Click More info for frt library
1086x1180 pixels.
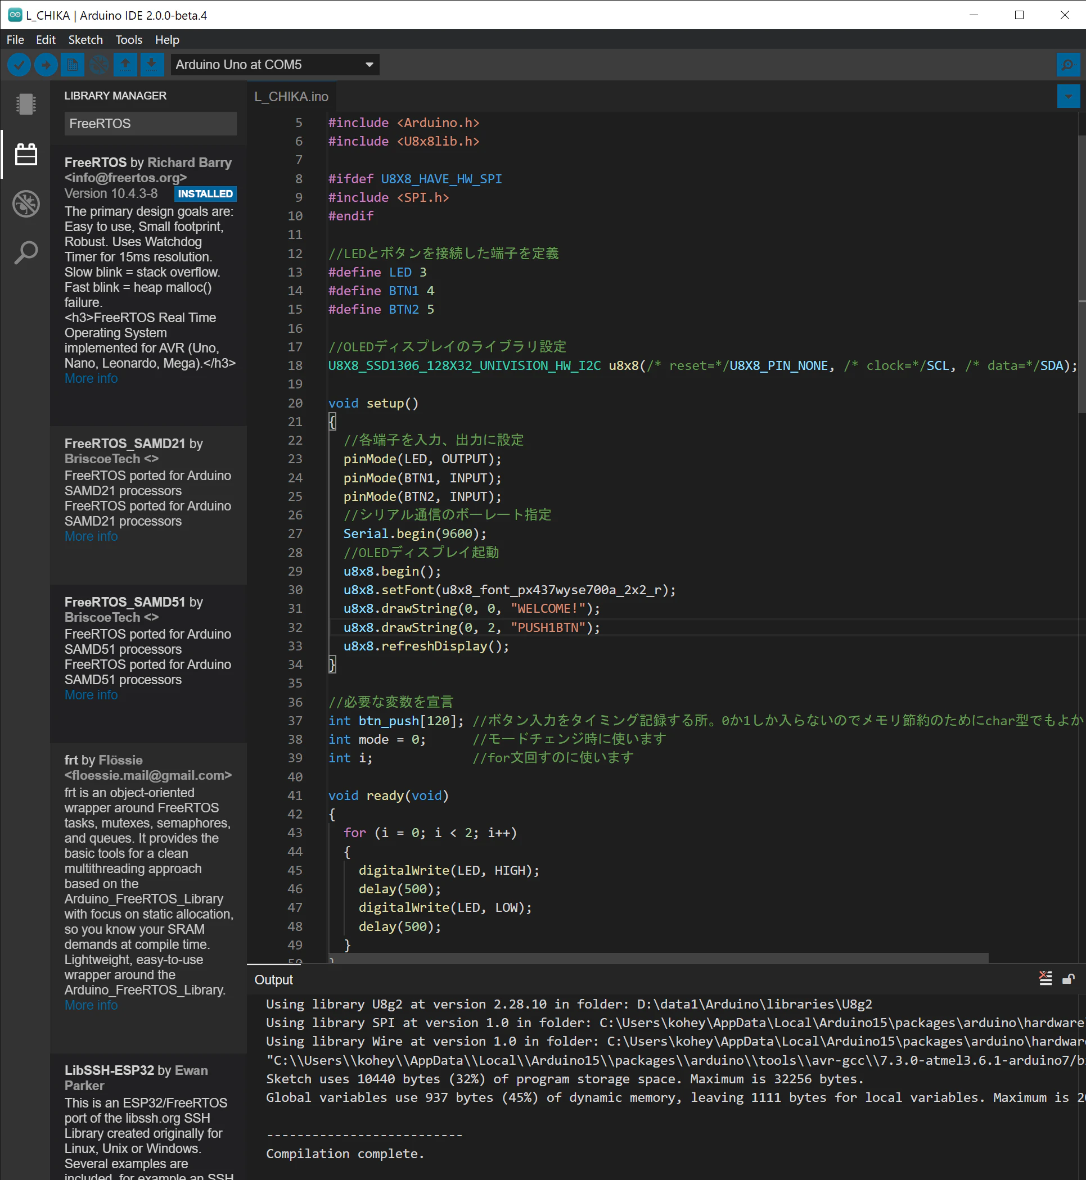point(91,1006)
